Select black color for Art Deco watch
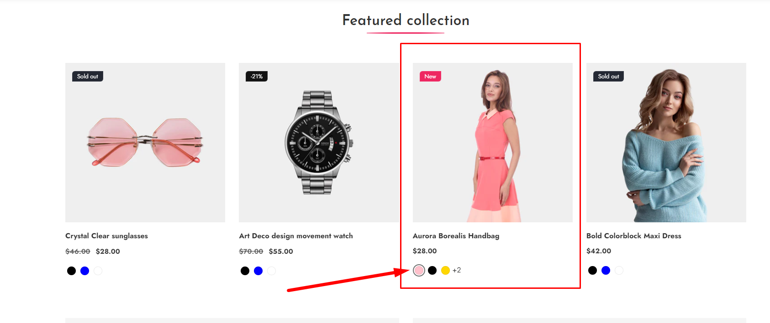The height and width of the screenshot is (323, 770). pyautogui.click(x=245, y=271)
